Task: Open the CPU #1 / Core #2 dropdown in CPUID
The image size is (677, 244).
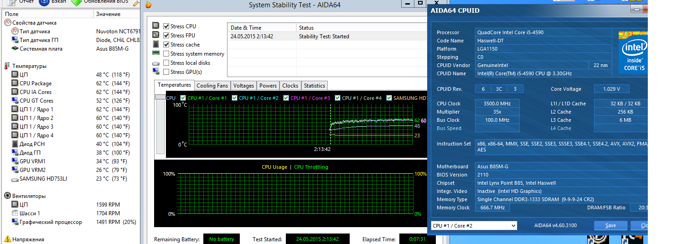Action: click(474, 226)
